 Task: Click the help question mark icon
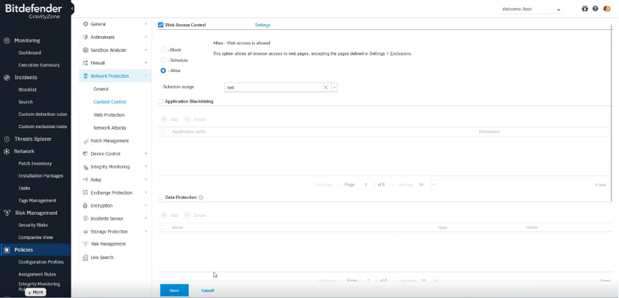point(595,9)
